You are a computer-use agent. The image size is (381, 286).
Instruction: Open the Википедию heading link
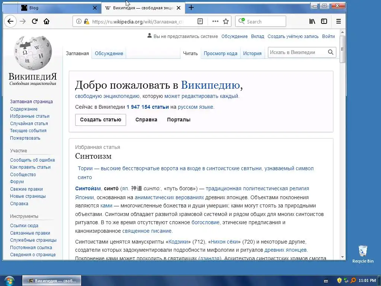coord(211,85)
